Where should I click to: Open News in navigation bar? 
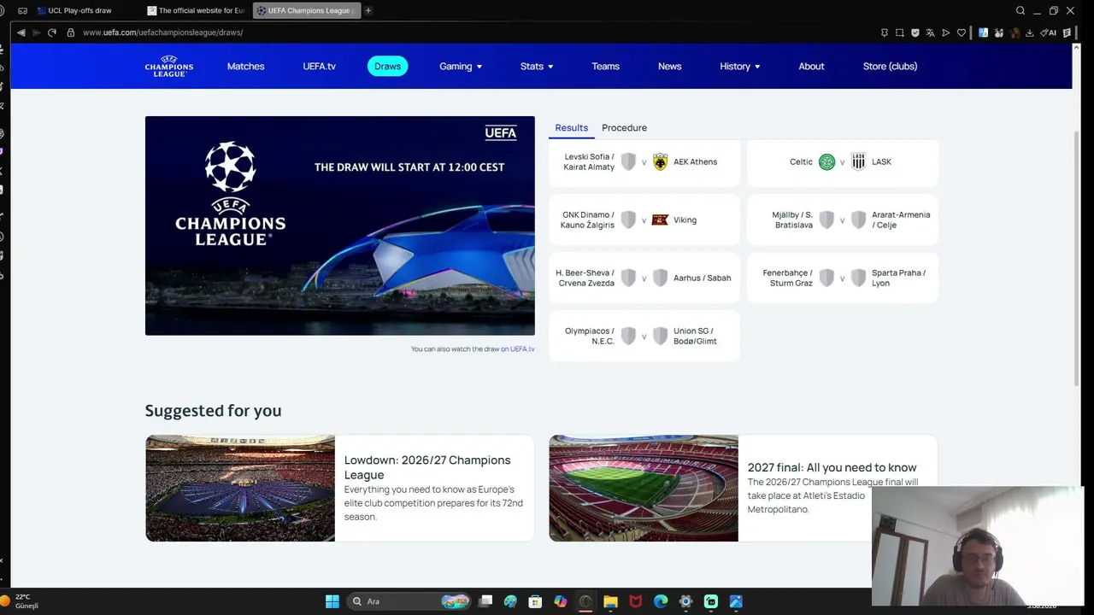coord(669,66)
